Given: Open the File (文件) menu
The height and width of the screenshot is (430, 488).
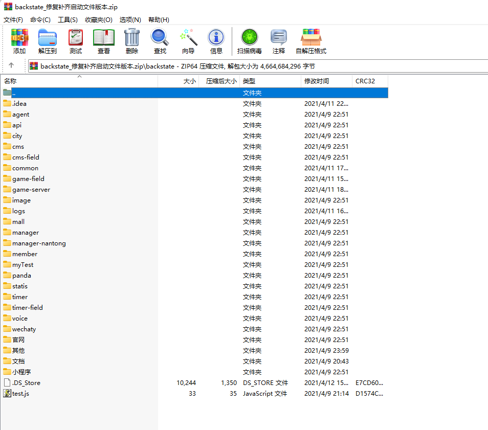Looking at the screenshot, I should click(13, 19).
